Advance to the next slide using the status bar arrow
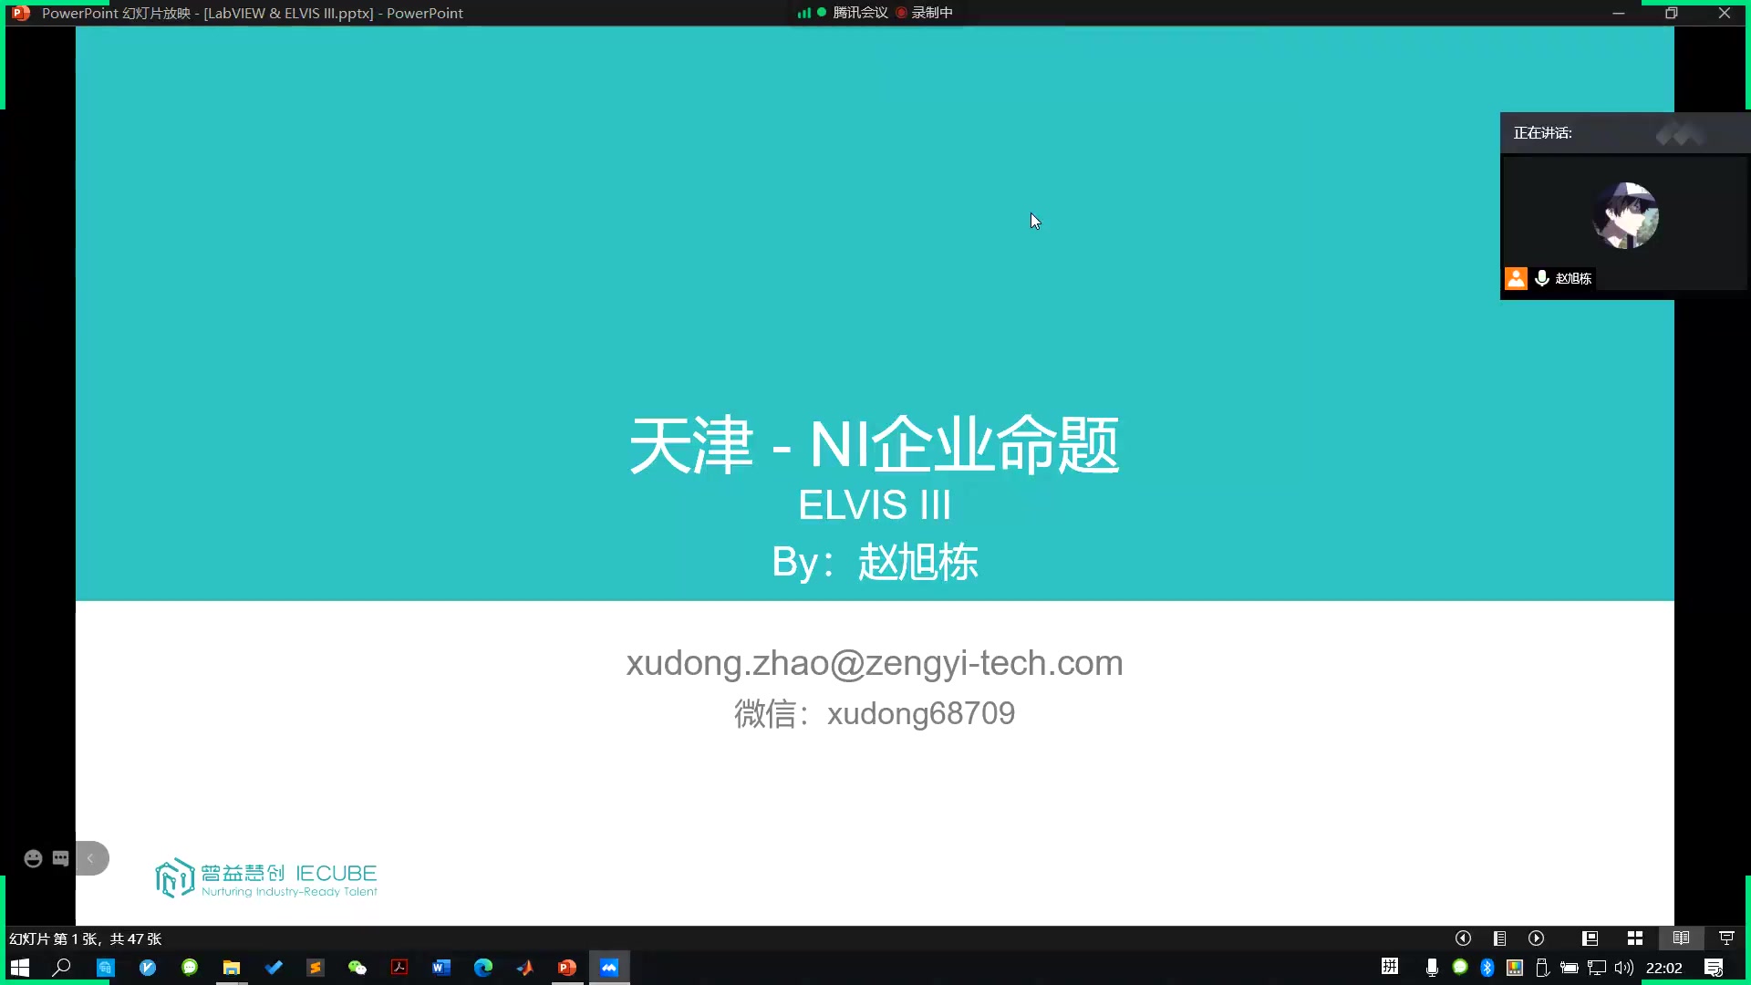Screen dimensions: 1751x985 point(1537,938)
